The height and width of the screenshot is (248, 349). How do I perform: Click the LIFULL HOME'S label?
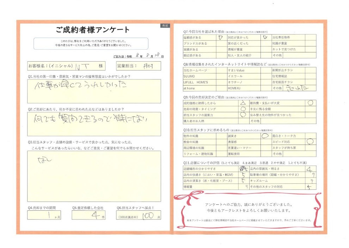pos(196,82)
